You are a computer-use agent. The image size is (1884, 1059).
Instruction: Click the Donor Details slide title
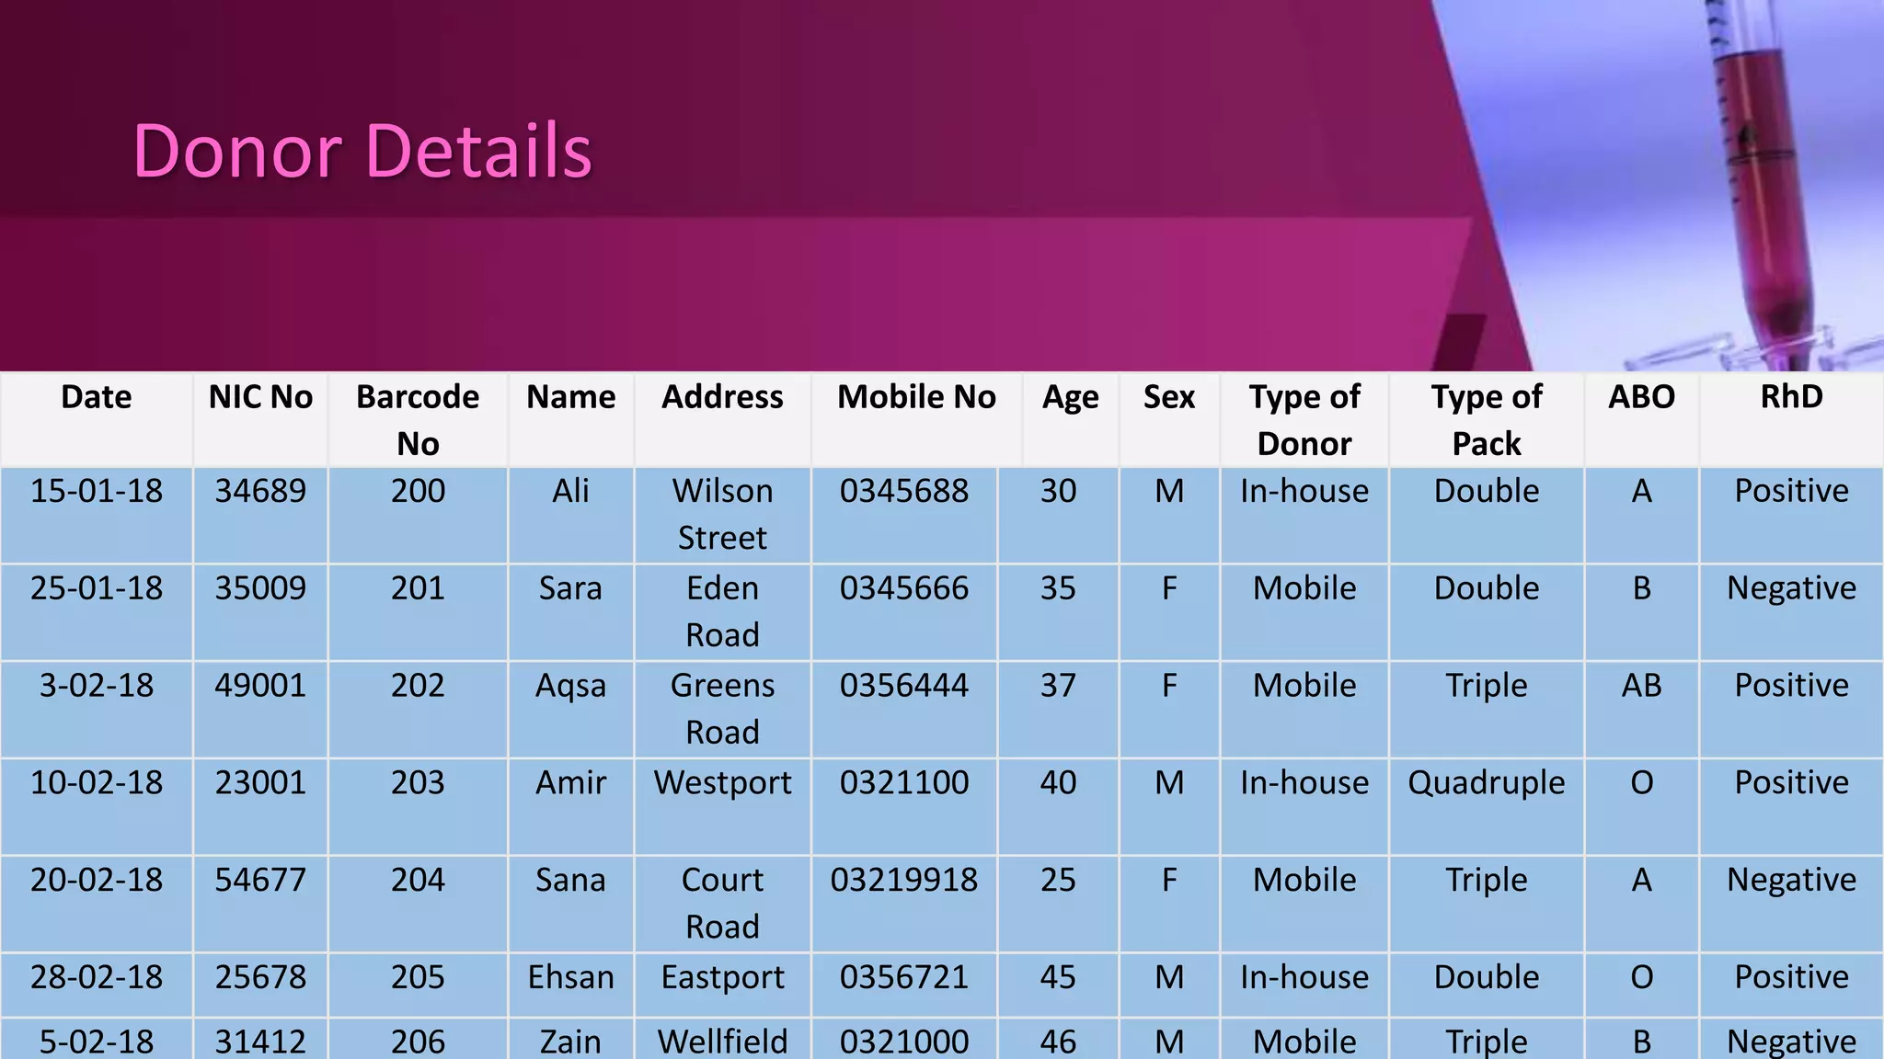coord(362,151)
